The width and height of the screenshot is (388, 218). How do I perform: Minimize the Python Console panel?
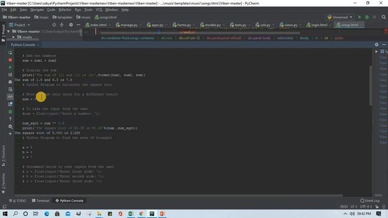[384, 44]
